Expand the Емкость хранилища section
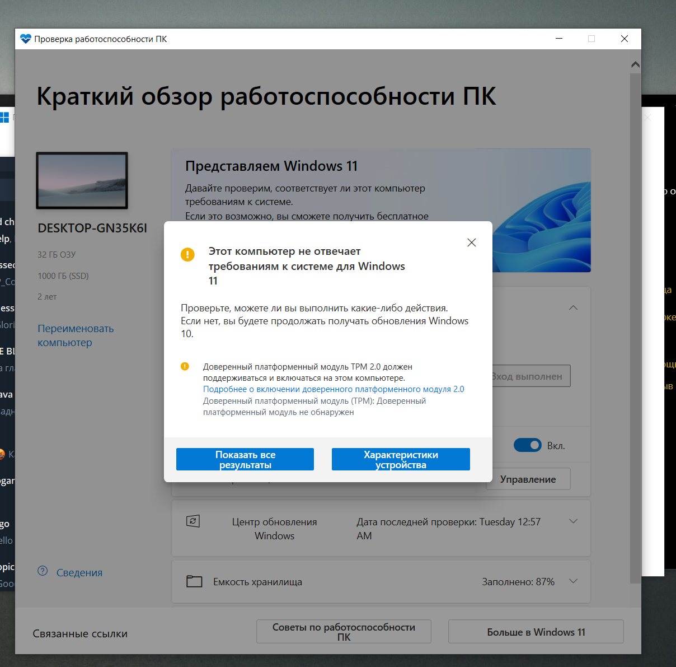The width and height of the screenshot is (676, 667). tap(573, 581)
